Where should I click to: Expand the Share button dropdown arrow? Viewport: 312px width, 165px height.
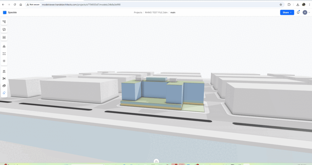coord(291,12)
